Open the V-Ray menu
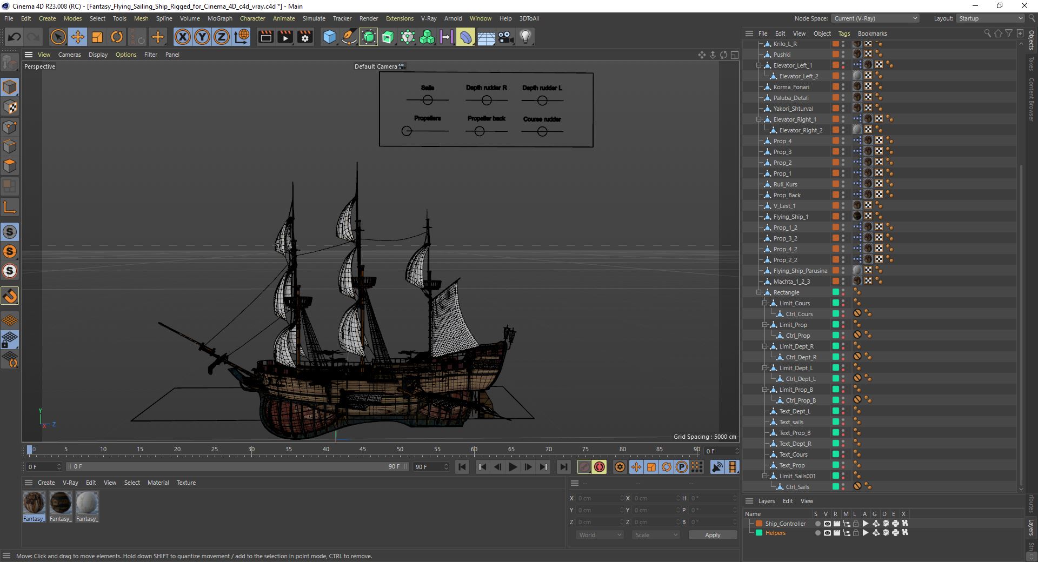This screenshot has width=1038, height=562. coord(429,18)
